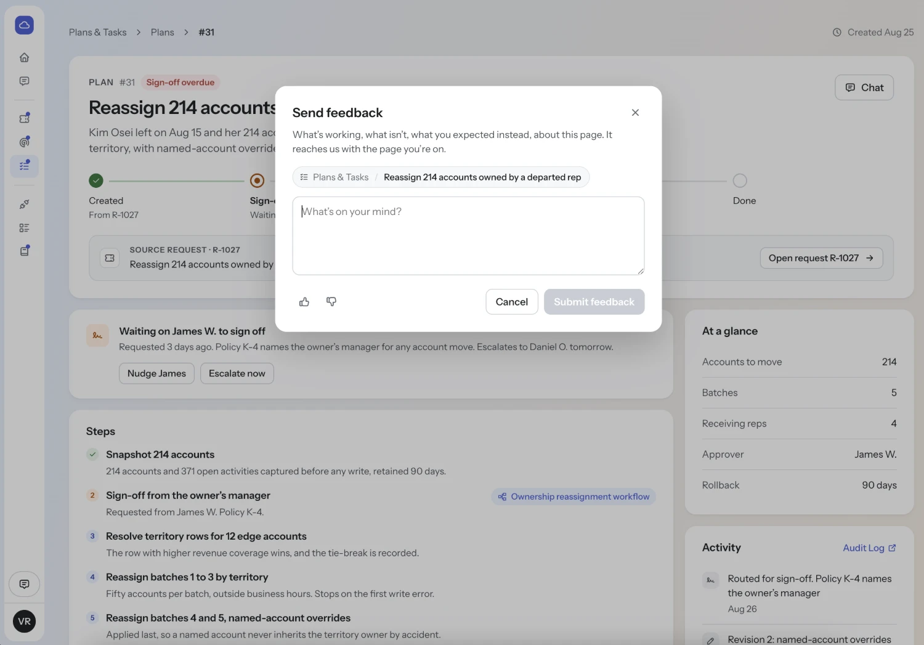The image size is (924, 645).
Task: Click the Rollback 90 days value
Action: 880,485
